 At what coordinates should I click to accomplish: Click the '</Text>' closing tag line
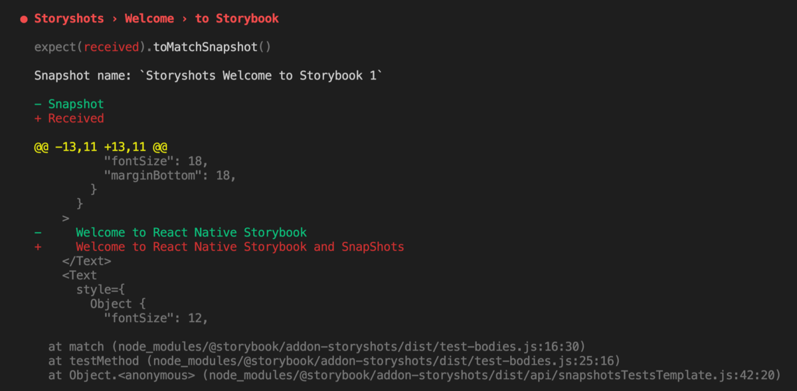[86, 261]
